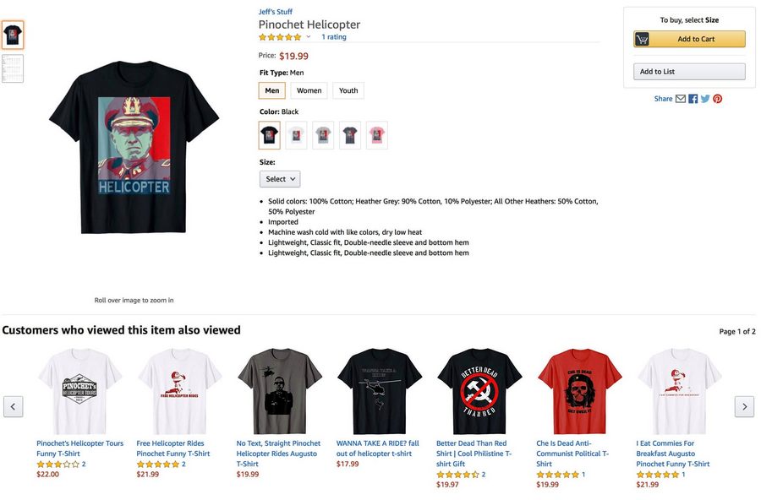
Task: Open the Size Select dropdown
Action: [x=280, y=179]
